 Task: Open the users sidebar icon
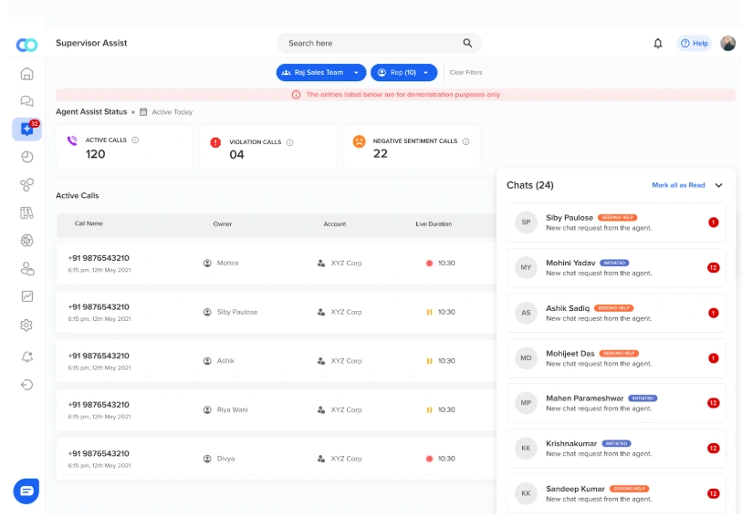[27, 268]
